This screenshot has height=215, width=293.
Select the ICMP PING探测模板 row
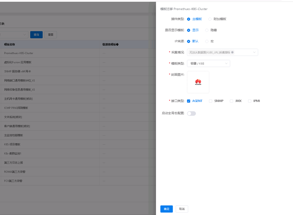78,108
